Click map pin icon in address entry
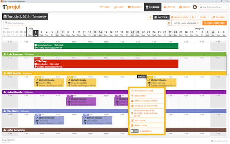The image size is (230, 144). pos(132,113)
